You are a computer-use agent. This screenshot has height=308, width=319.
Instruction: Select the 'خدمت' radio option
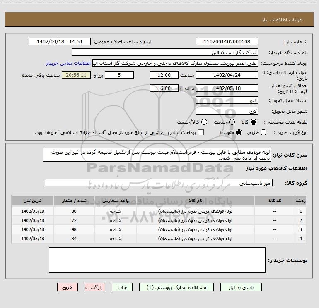[x=232, y=122]
